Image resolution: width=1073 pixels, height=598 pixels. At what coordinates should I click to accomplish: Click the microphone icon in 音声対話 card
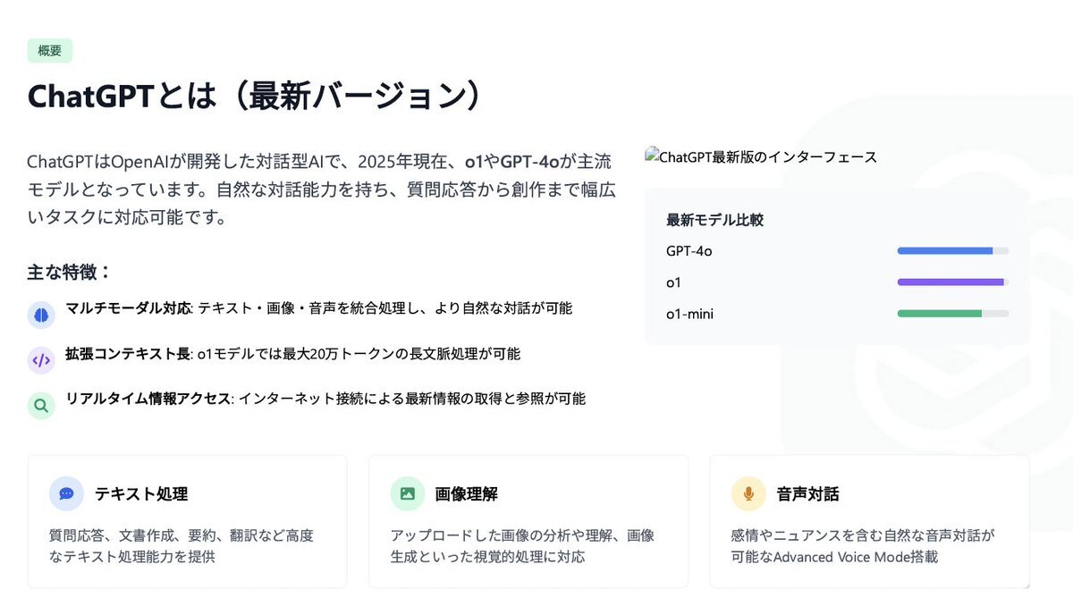tap(748, 493)
